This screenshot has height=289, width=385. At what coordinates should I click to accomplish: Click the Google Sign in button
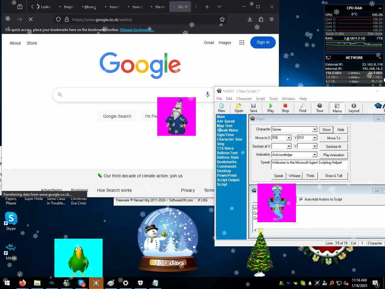pos(263,42)
